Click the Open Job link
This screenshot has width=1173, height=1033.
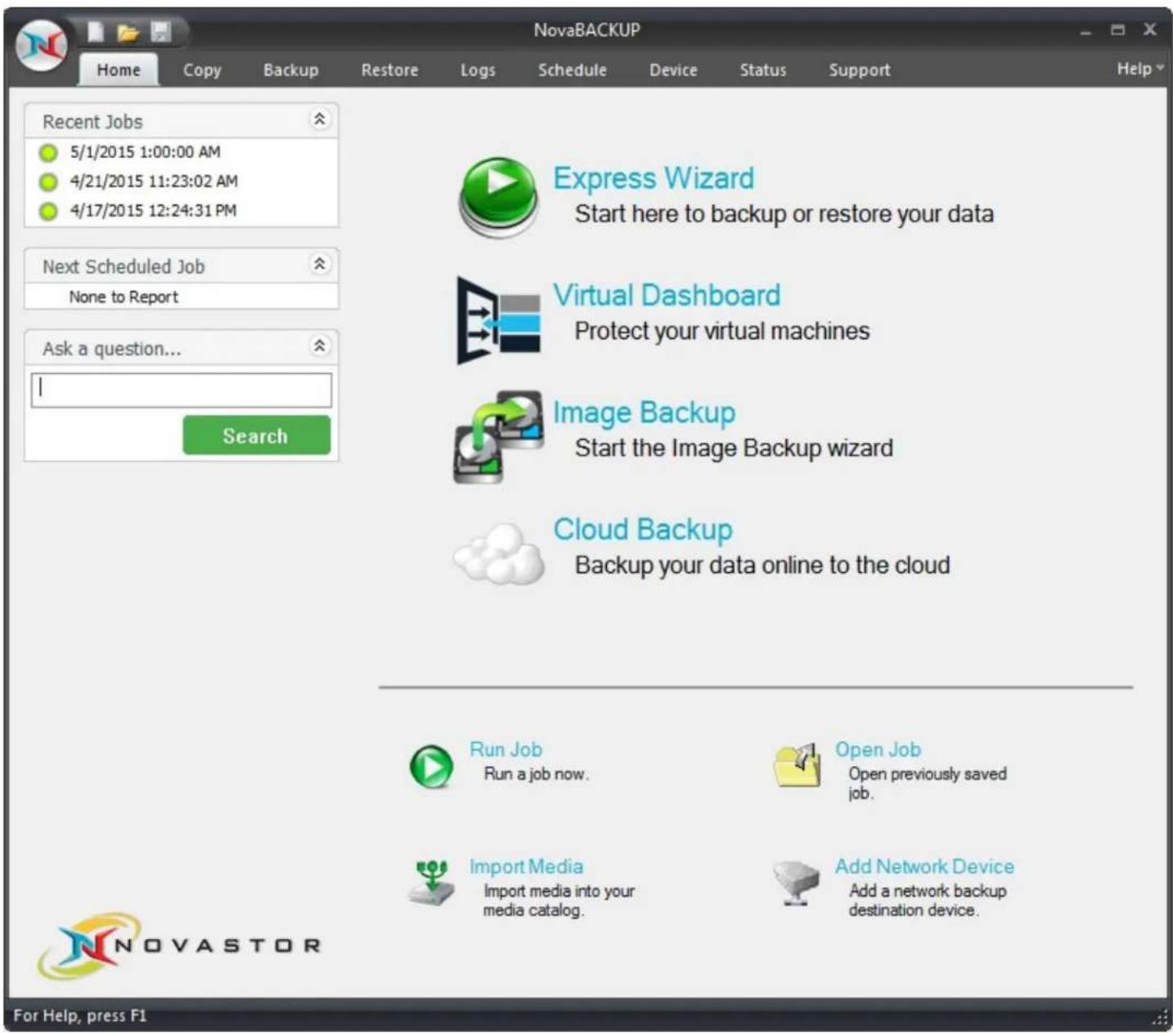pyautogui.click(x=878, y=749)
